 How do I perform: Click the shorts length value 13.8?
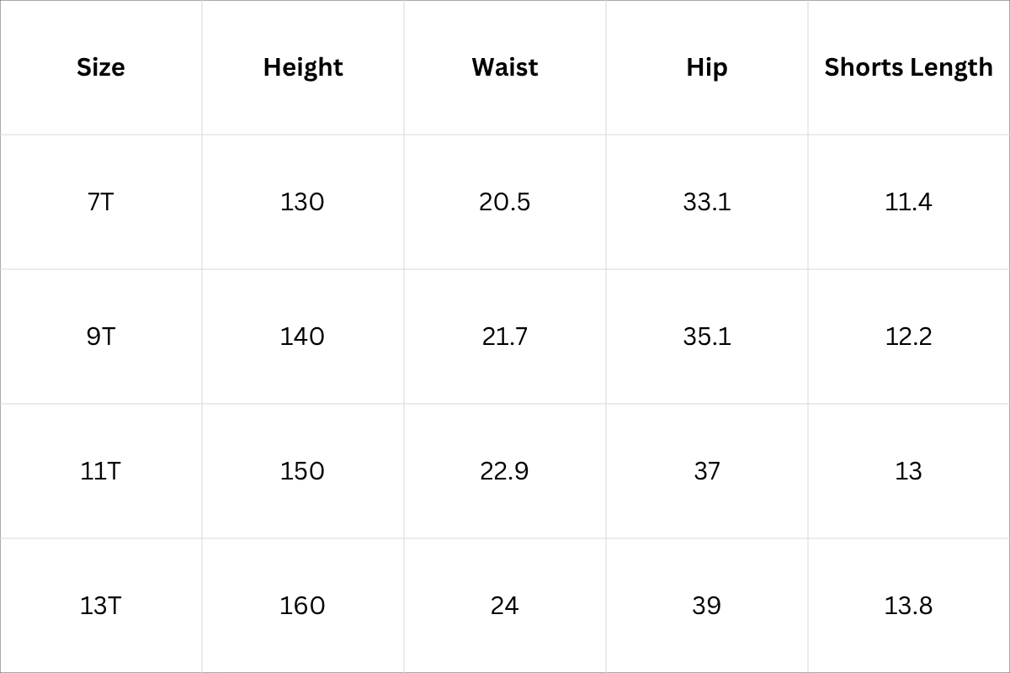pos(909,606)
